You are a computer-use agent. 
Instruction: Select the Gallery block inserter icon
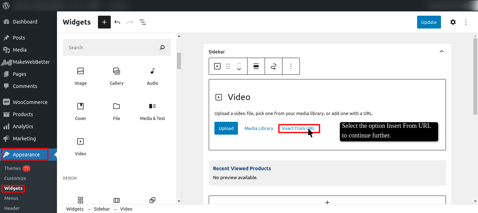point(116,71)
